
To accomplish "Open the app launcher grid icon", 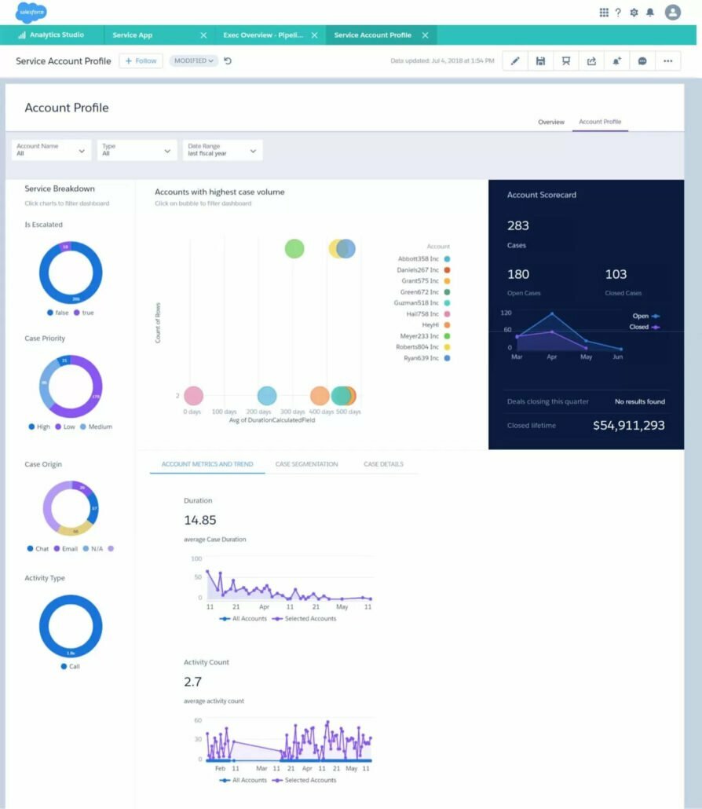I will point(604,12).
